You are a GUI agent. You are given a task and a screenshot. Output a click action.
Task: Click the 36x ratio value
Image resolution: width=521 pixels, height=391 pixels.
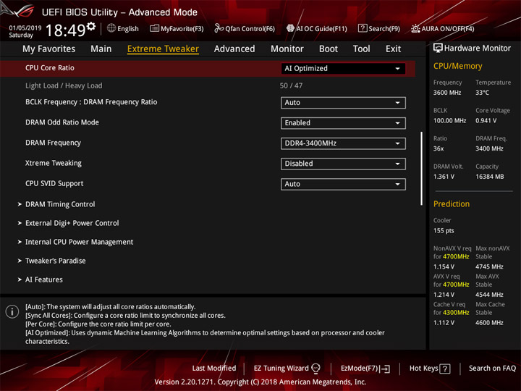pyautogui.click(x=439, y=148)
